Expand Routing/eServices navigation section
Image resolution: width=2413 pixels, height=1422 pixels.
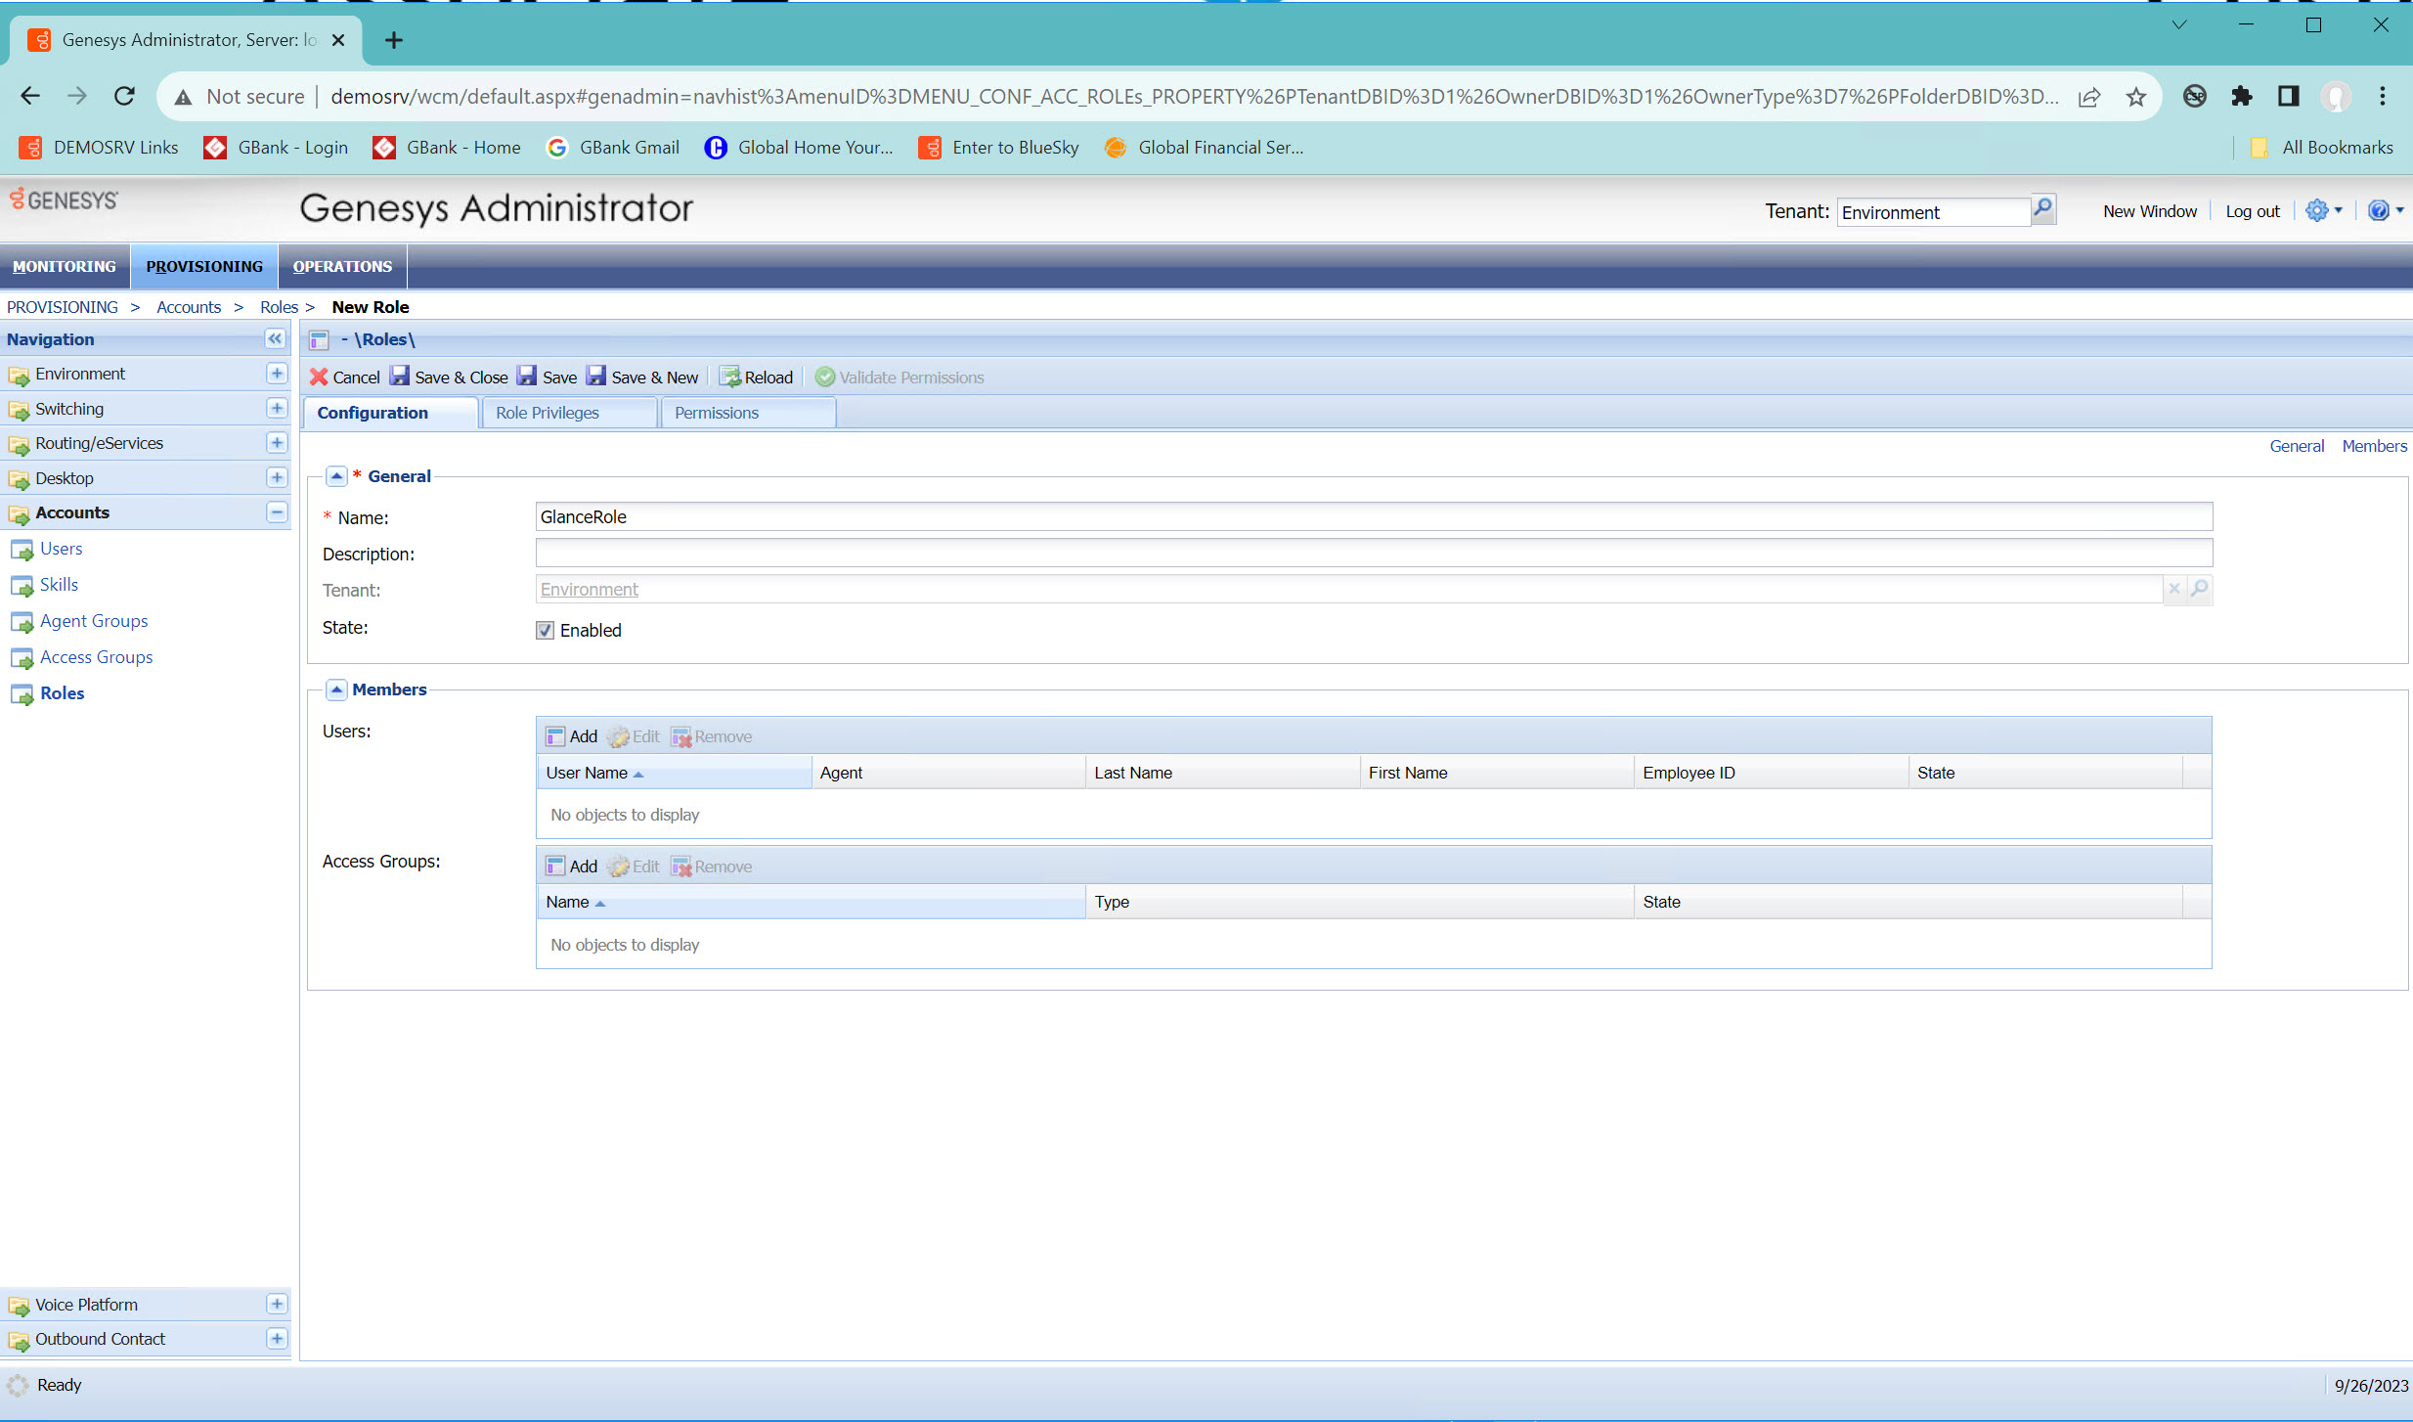click(x=277, y=443)
